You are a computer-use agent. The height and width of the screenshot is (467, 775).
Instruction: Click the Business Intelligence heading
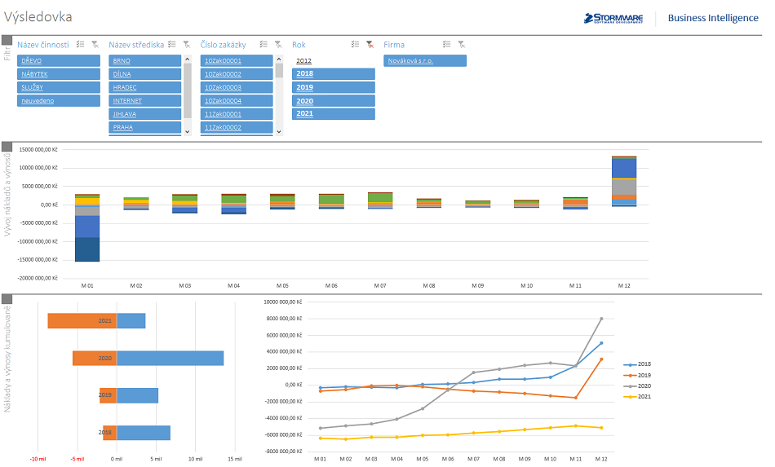tap(713, 18)
